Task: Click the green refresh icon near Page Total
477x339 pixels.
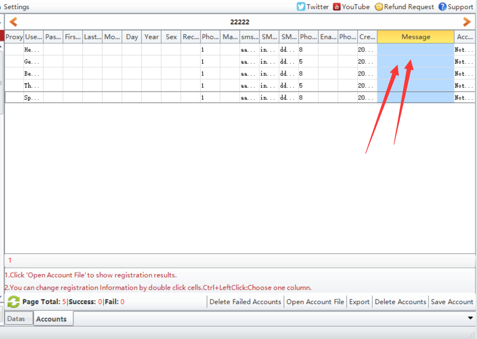Action: click(14, 301)
